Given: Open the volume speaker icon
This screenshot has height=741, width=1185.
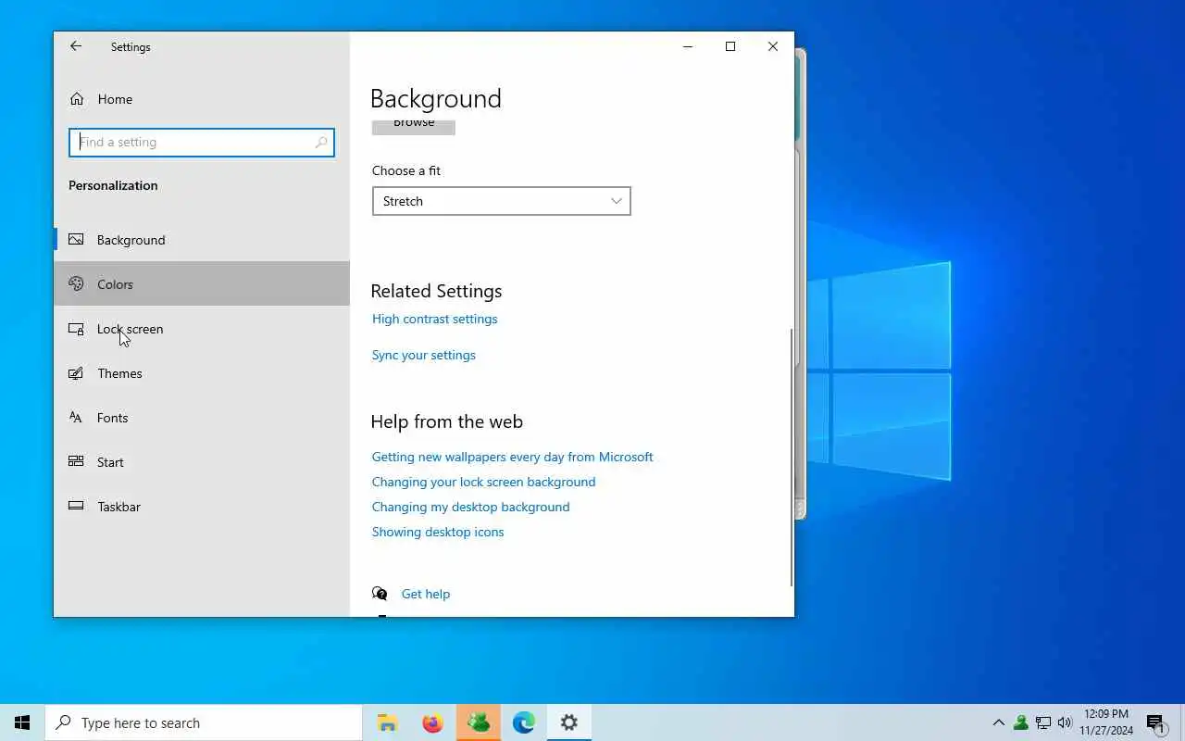Looking at the screenshot, I should coord(1065,722).
